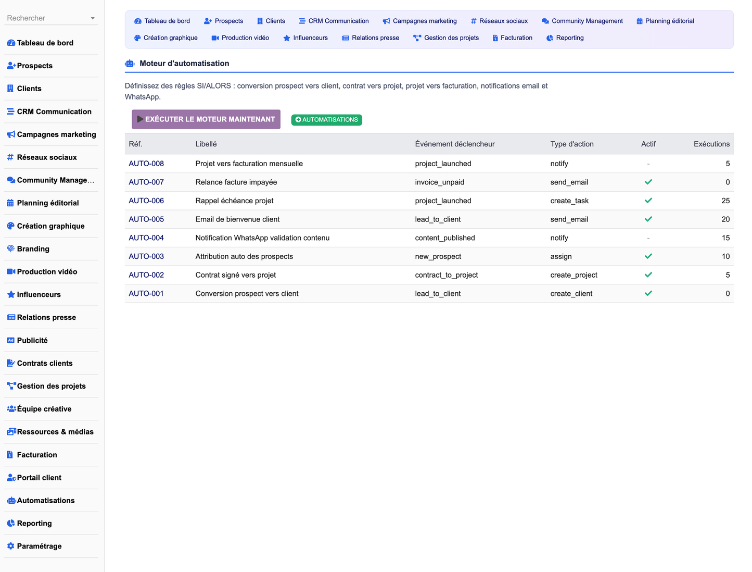Viewport: 752px width, 572px height.
Task: Click the Branding fingerprint icon in sidebar
Action: (11, 249)
